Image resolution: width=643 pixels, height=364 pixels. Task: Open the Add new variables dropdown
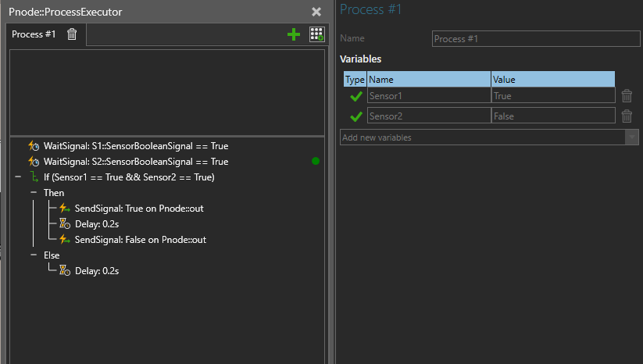[631, 137]
